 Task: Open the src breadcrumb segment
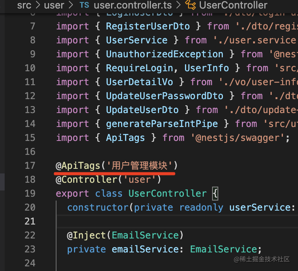24,5
